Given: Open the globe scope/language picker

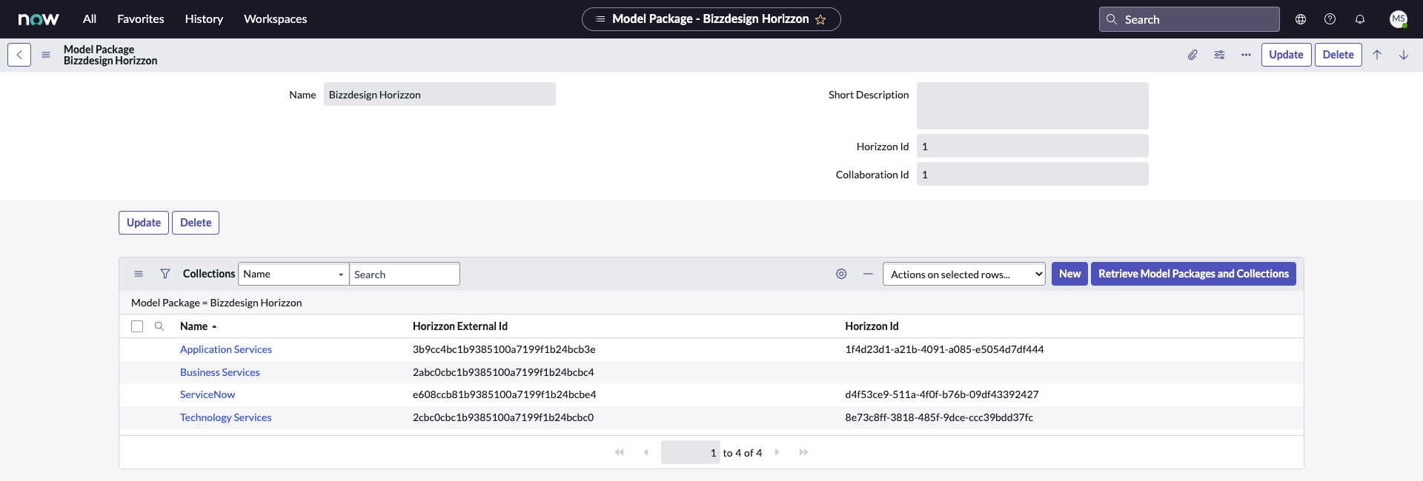Looking at the screenshot, I should [1301, 19].
